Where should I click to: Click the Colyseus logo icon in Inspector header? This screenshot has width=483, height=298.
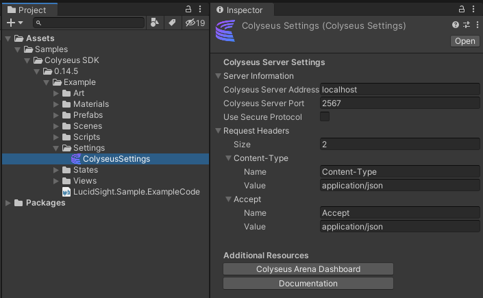pyautogui.click(x=225, y=31)
